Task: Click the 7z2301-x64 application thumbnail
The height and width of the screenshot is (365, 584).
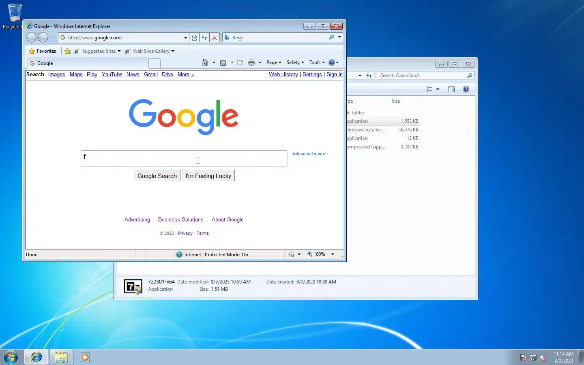Action: coord(133,286)
